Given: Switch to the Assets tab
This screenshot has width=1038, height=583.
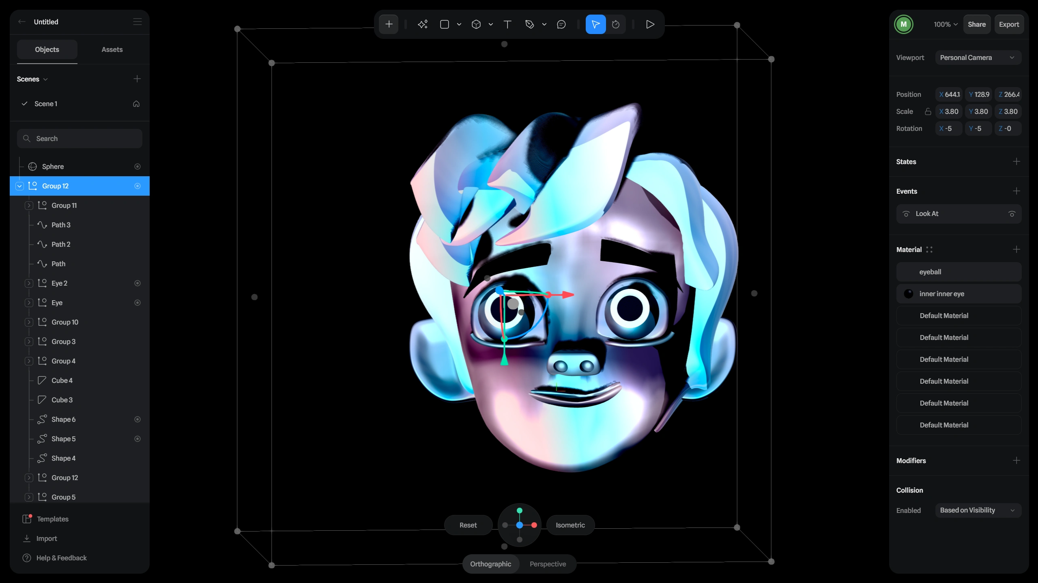Looking at the screenshot, I should 112,49.
